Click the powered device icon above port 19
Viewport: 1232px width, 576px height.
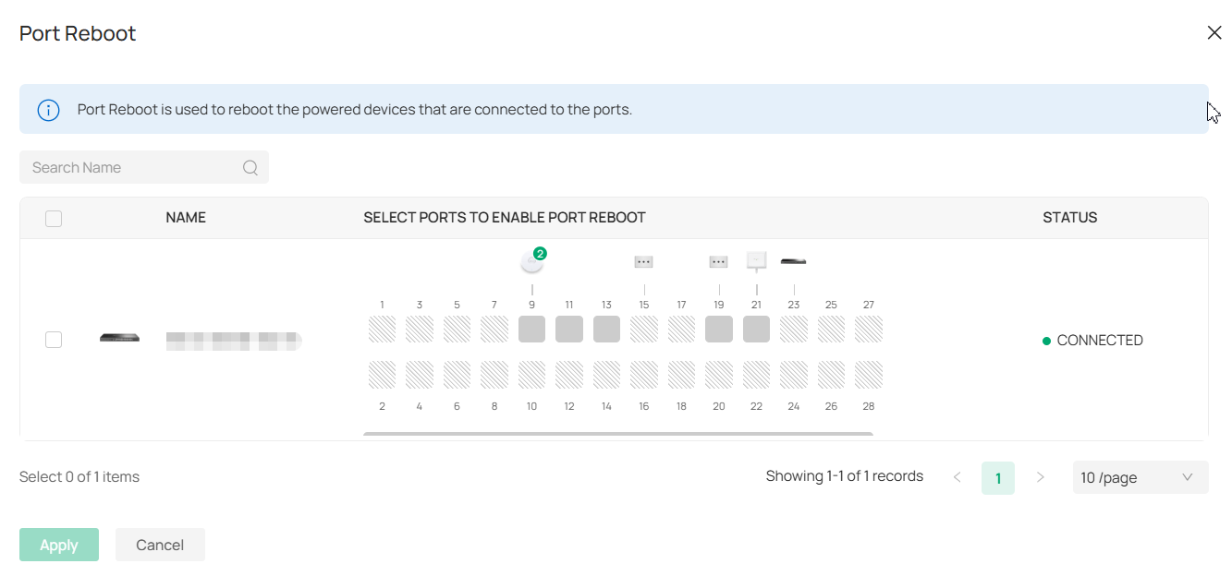pos(719,261)
